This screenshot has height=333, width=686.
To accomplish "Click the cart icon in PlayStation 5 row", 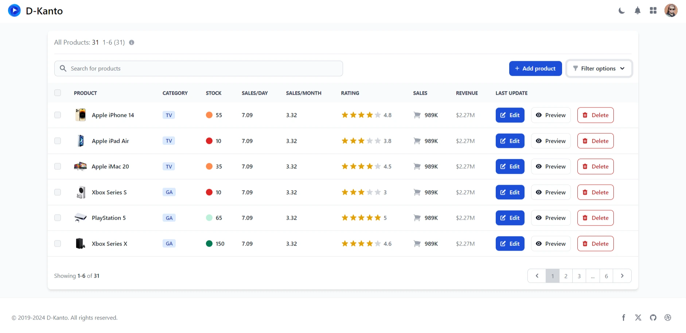I will click(x=417, y=218).
